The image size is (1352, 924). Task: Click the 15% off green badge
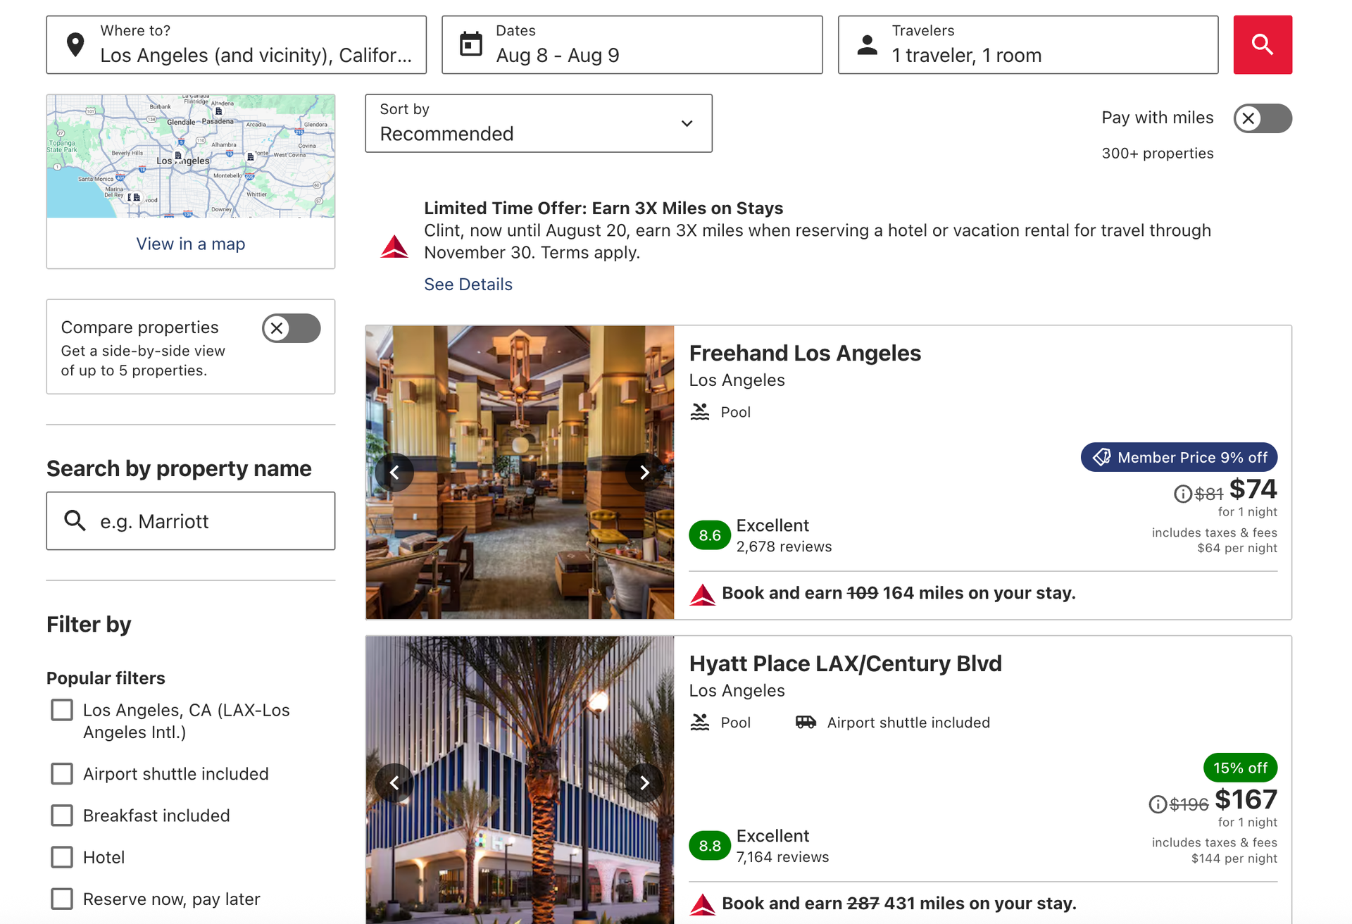coord(1240,768)
